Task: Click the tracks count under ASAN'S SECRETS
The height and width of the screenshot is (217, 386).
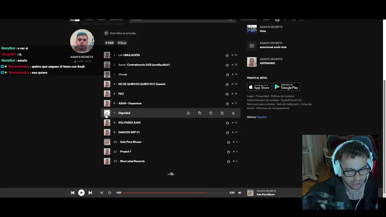Action: click(x=88, y=61)
